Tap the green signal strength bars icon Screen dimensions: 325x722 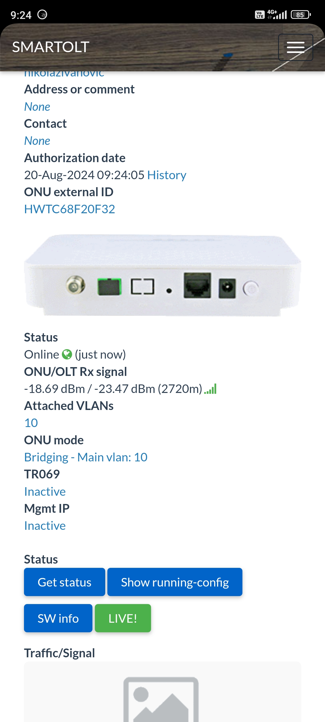click(210, 389)
